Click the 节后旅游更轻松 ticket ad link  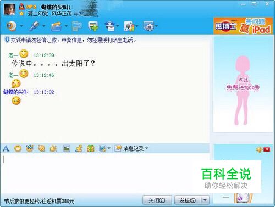pos(39,201)
